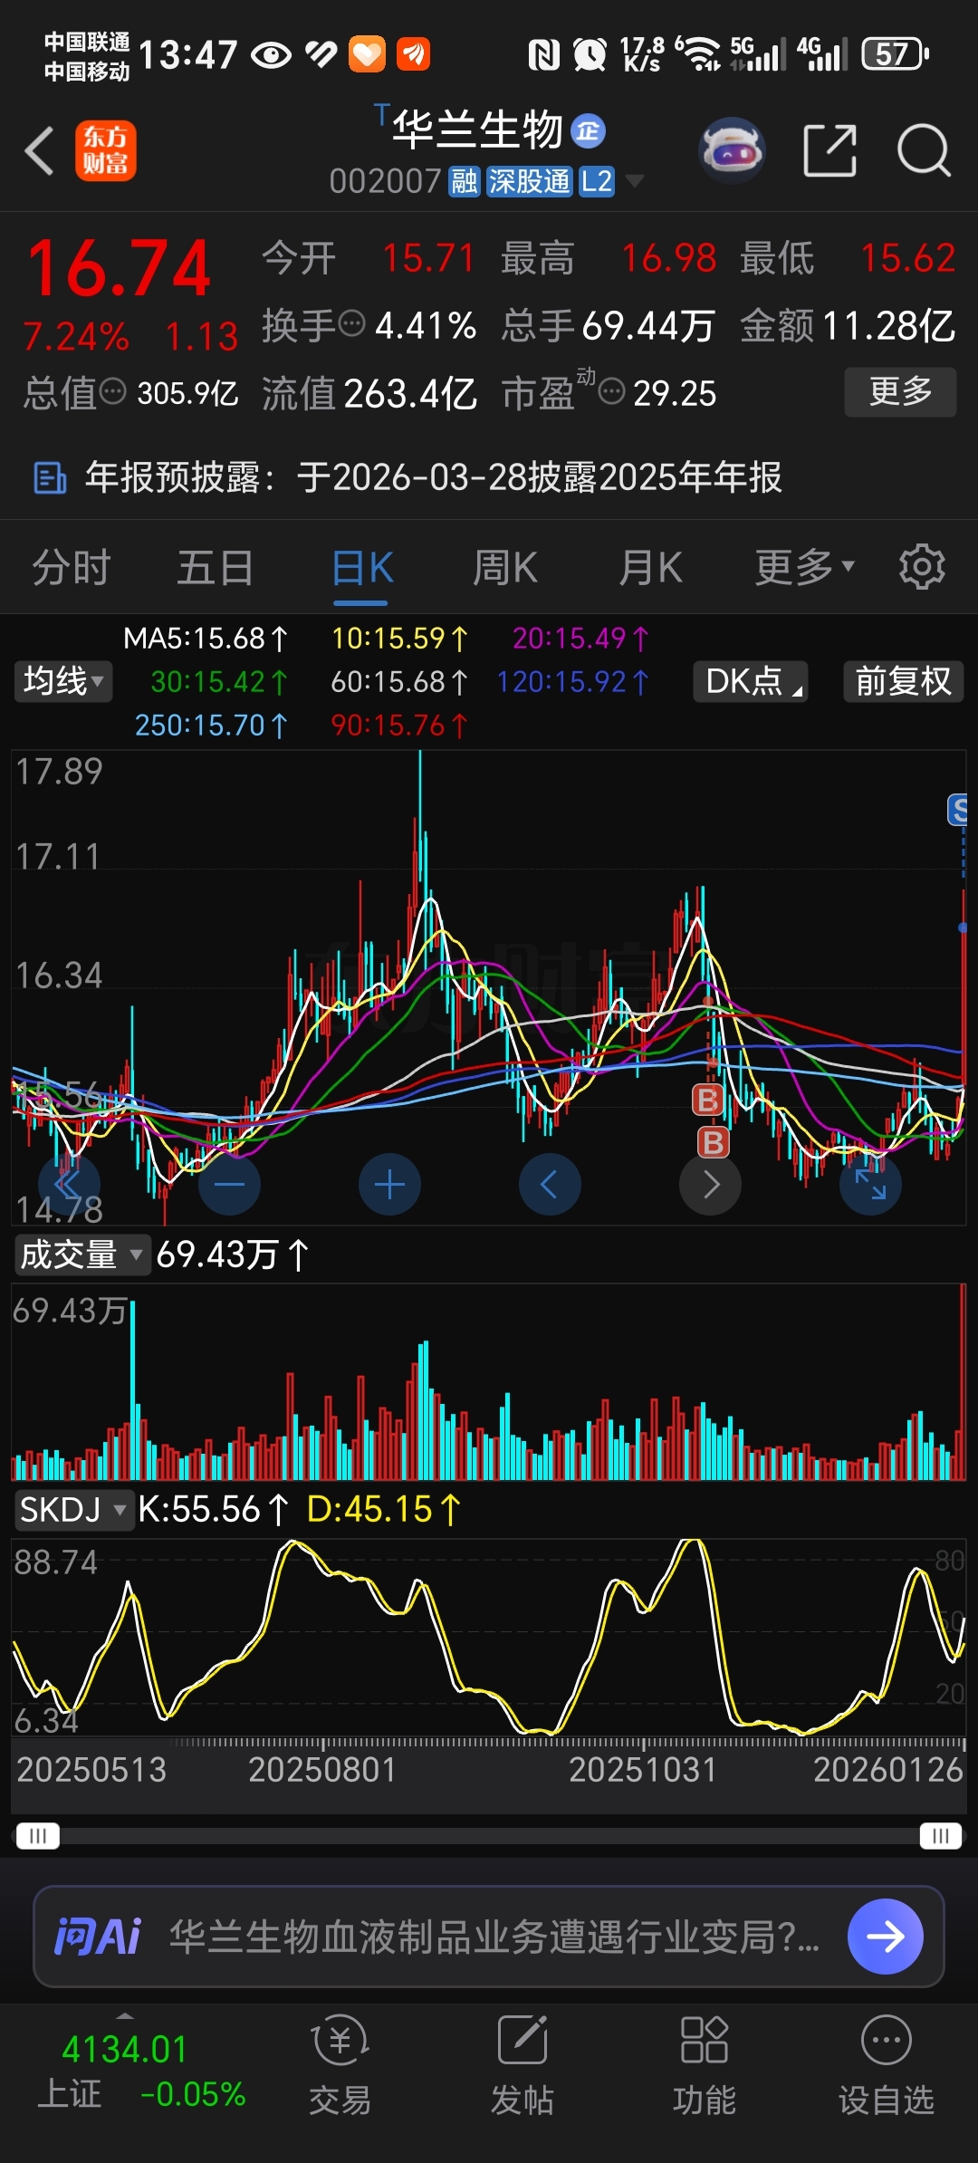The width and height of the screenshot is (978, 2163).
Task: Tap 流值 263.4亿 value
Action: pyautogui.click(x=410, y=393)
